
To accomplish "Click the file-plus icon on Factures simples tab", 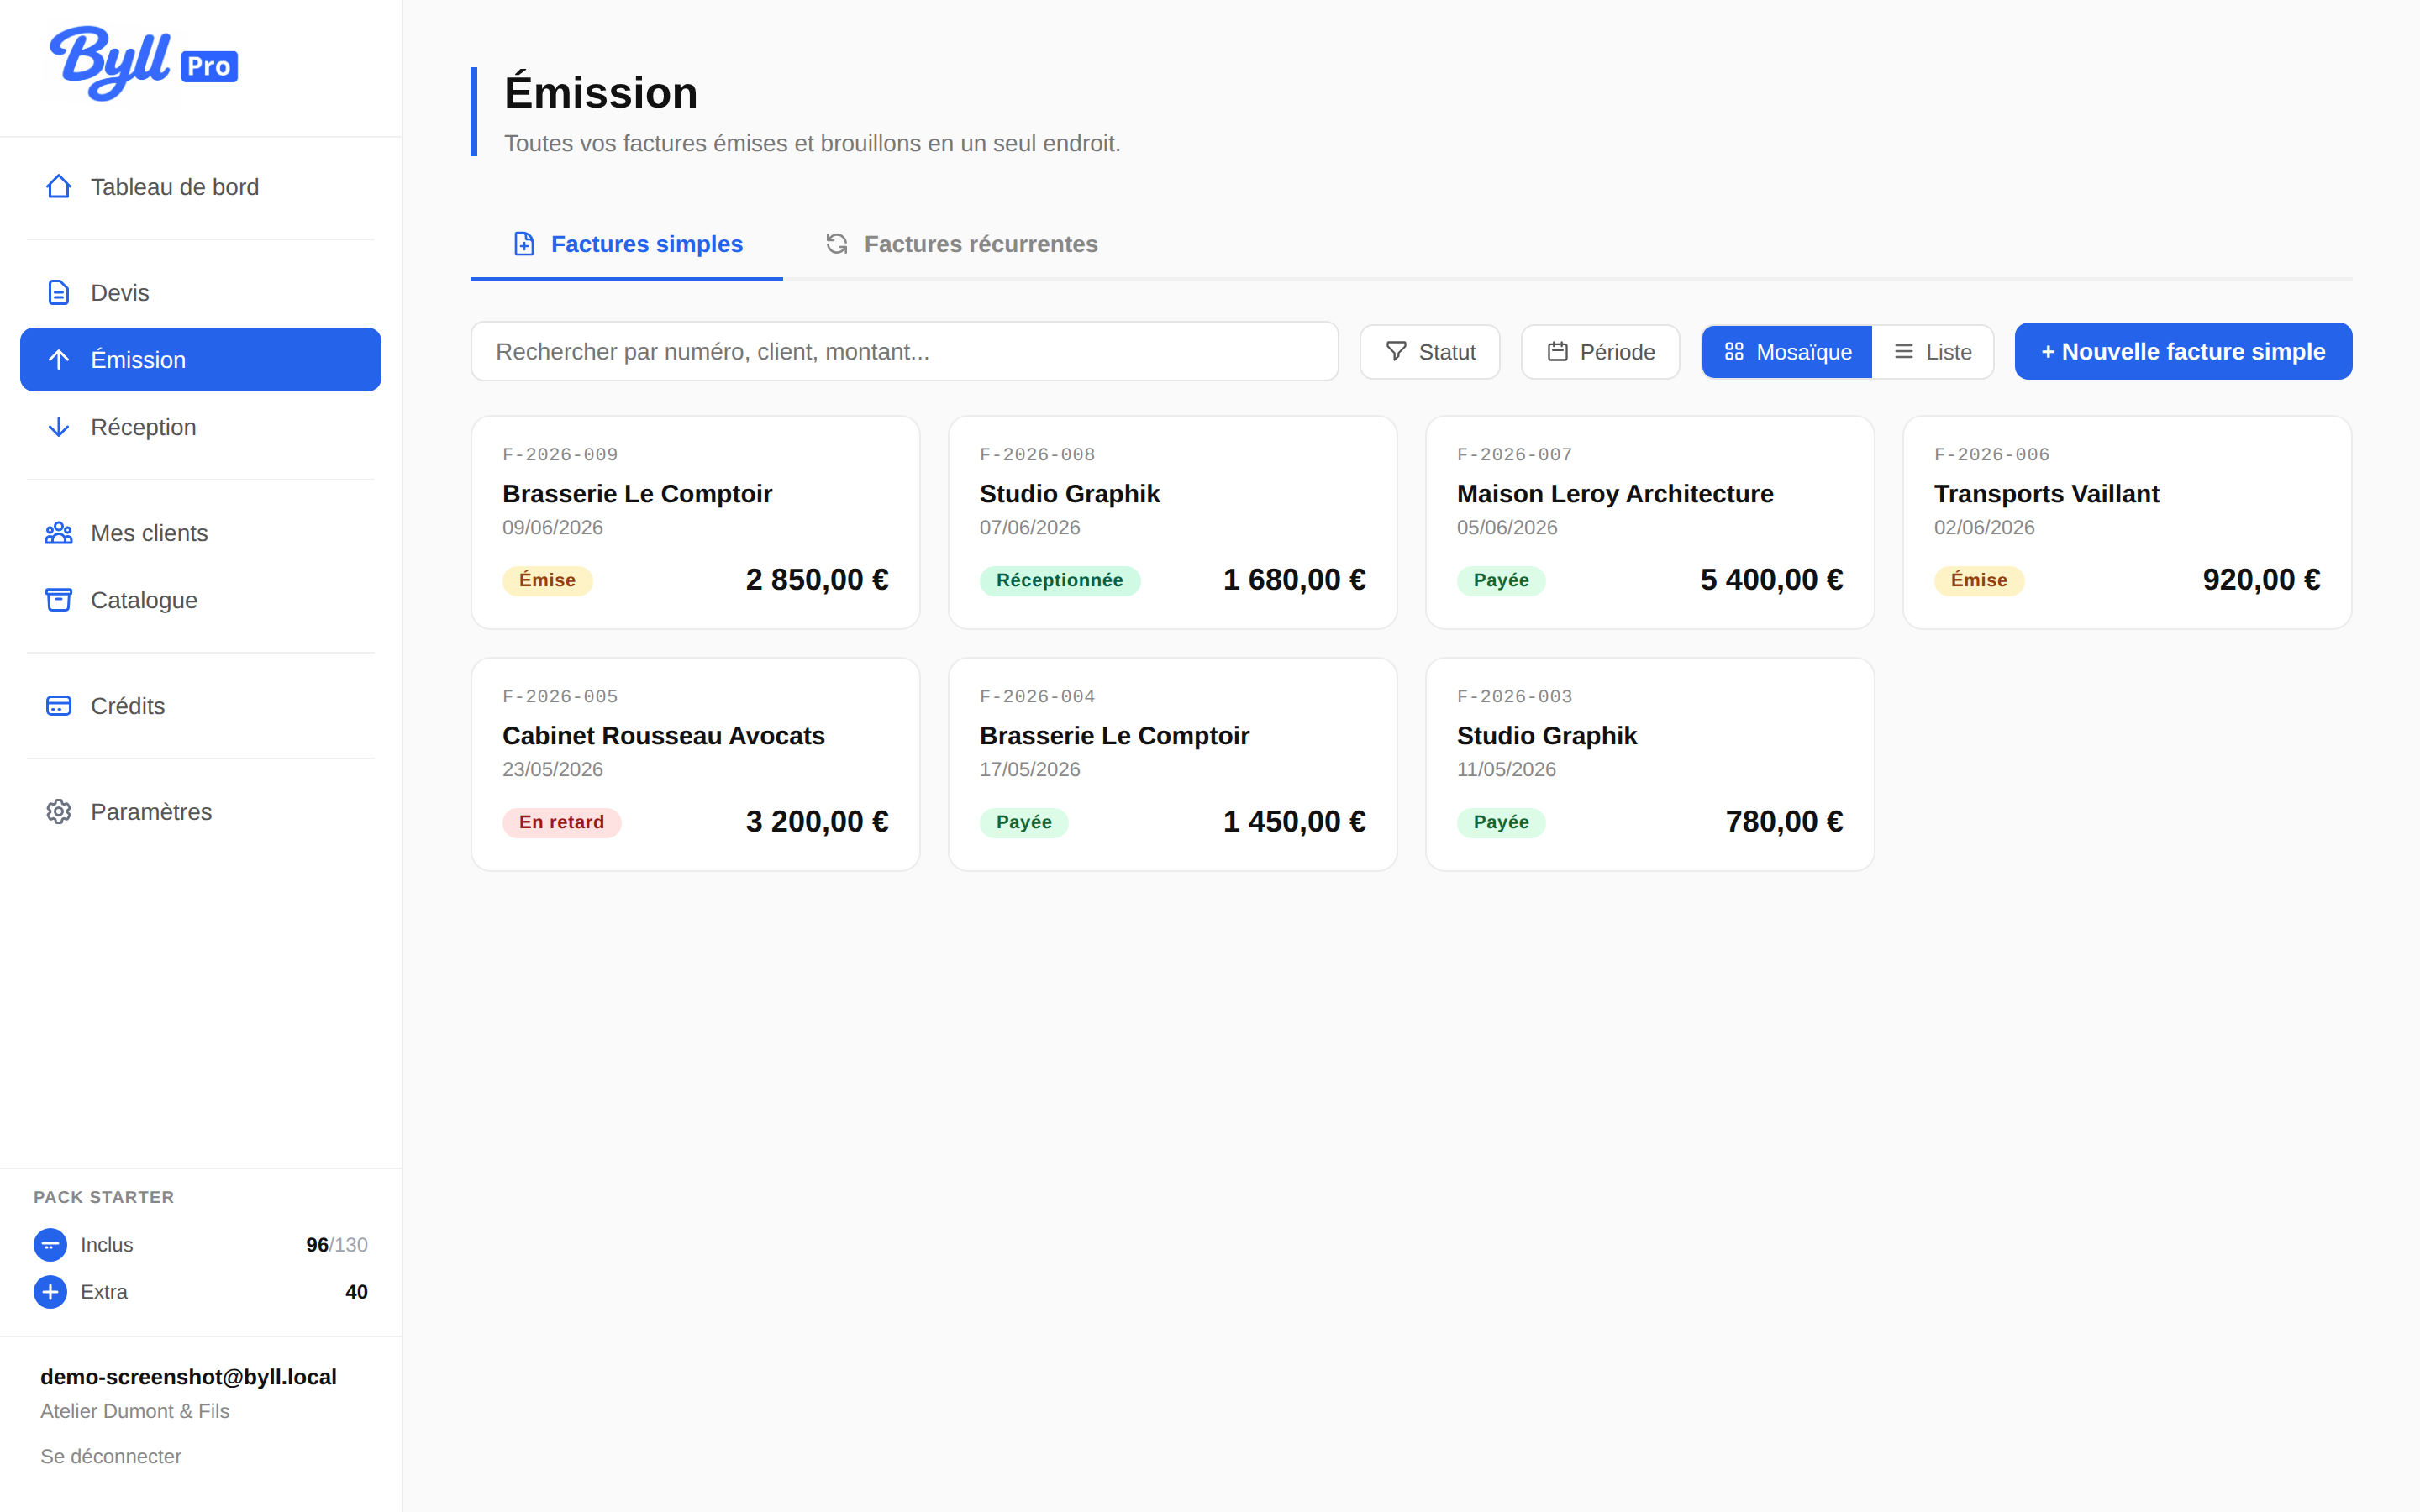I will [524, 244].
